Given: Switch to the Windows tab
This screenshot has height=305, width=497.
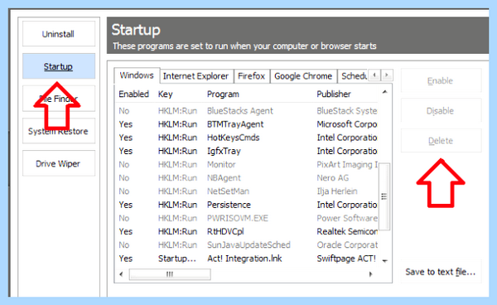Looking at the screenshot, I should pos(137,75).
